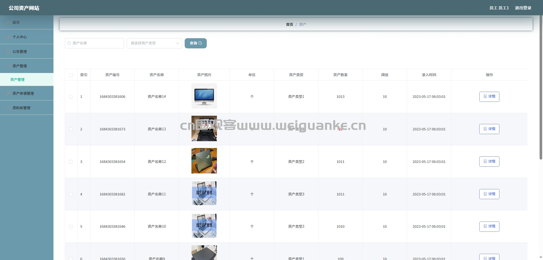Open the 首页 sidebar menu item

point(27,22)
